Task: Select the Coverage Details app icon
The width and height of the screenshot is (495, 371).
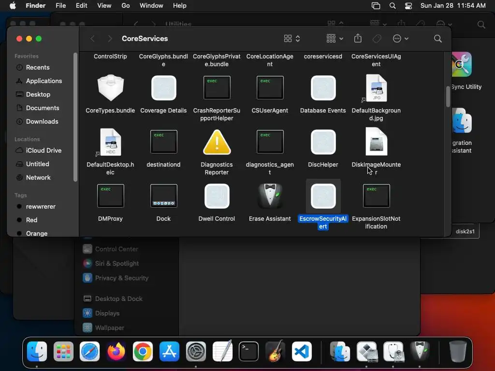Action: (163, 88)
